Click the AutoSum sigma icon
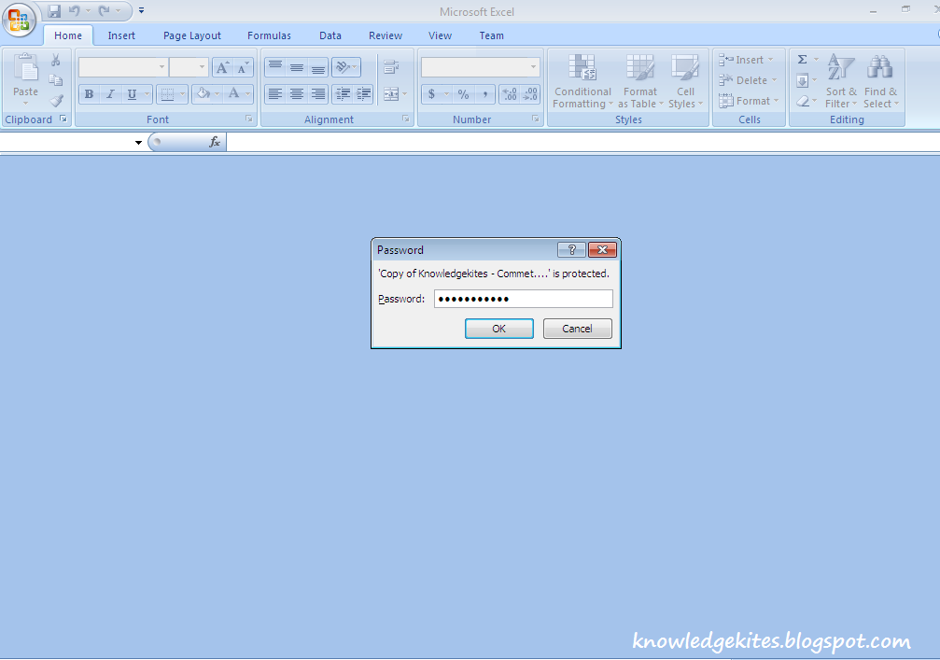 coord(802,60)
